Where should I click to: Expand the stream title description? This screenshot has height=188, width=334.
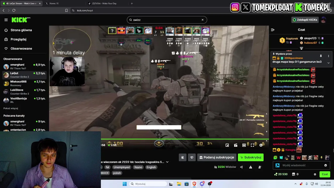point(167,162)
